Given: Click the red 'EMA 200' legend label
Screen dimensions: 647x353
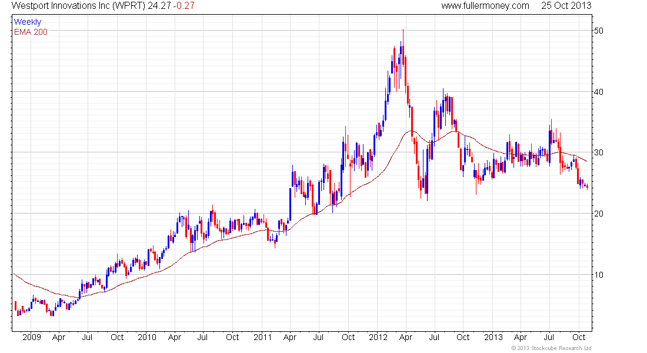Looking at the screenshot, I should pyautogui.click(x=31, y=32).
